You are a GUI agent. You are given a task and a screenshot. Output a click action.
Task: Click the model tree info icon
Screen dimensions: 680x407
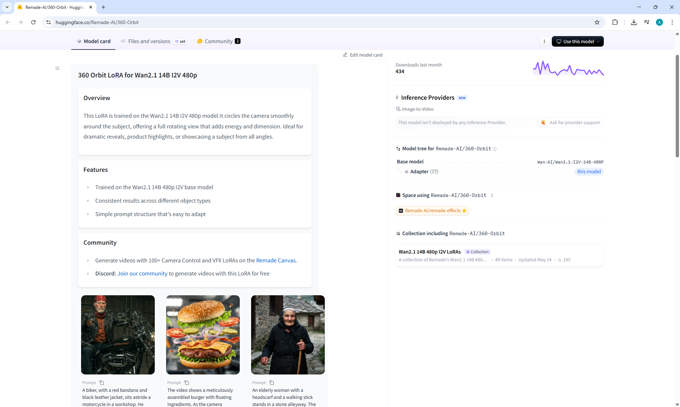coord(495,149)
